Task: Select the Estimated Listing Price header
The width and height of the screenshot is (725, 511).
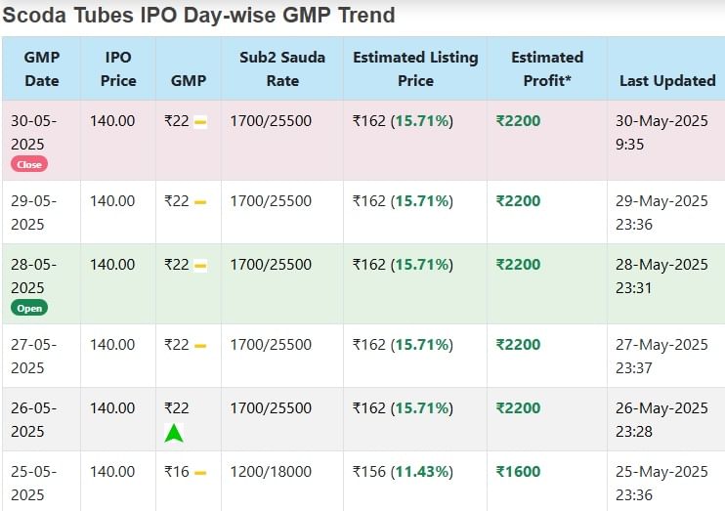Action: click(x=415, y=69)
